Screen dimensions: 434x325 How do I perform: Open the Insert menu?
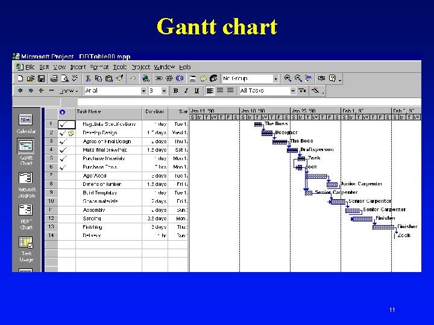click(x=78, y=67)
